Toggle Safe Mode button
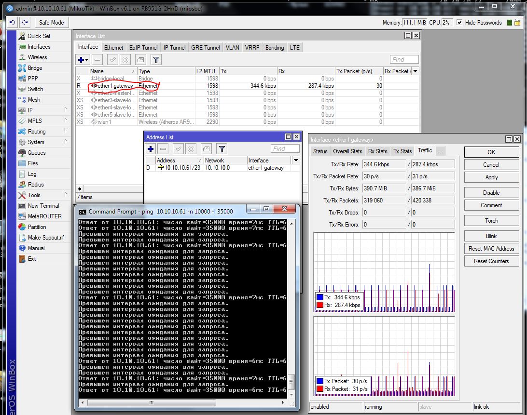Viewport: 527px width, 415px height. [51, 22]
